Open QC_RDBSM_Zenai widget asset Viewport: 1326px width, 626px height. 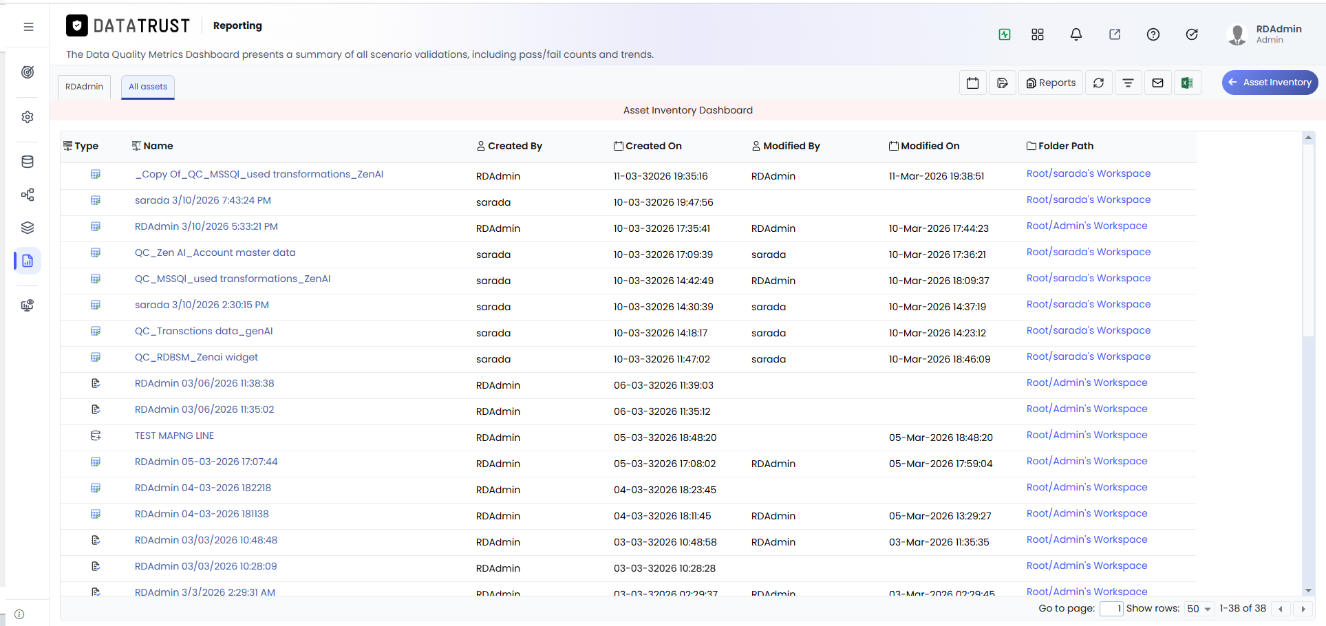tap(196, 357)
